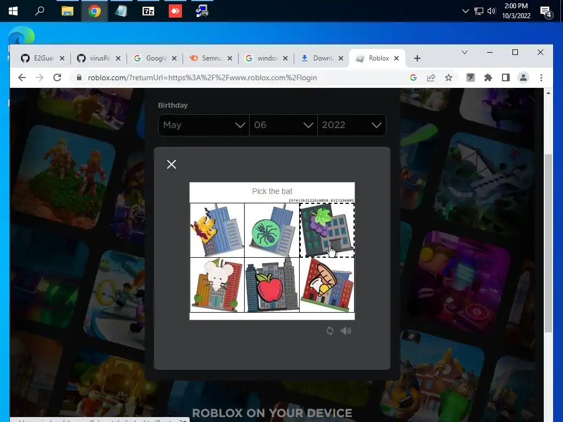Open the 7-Zip taskbar icon
Image resolution: width=563 pixels, height=422 pixels.
point(148,11)
